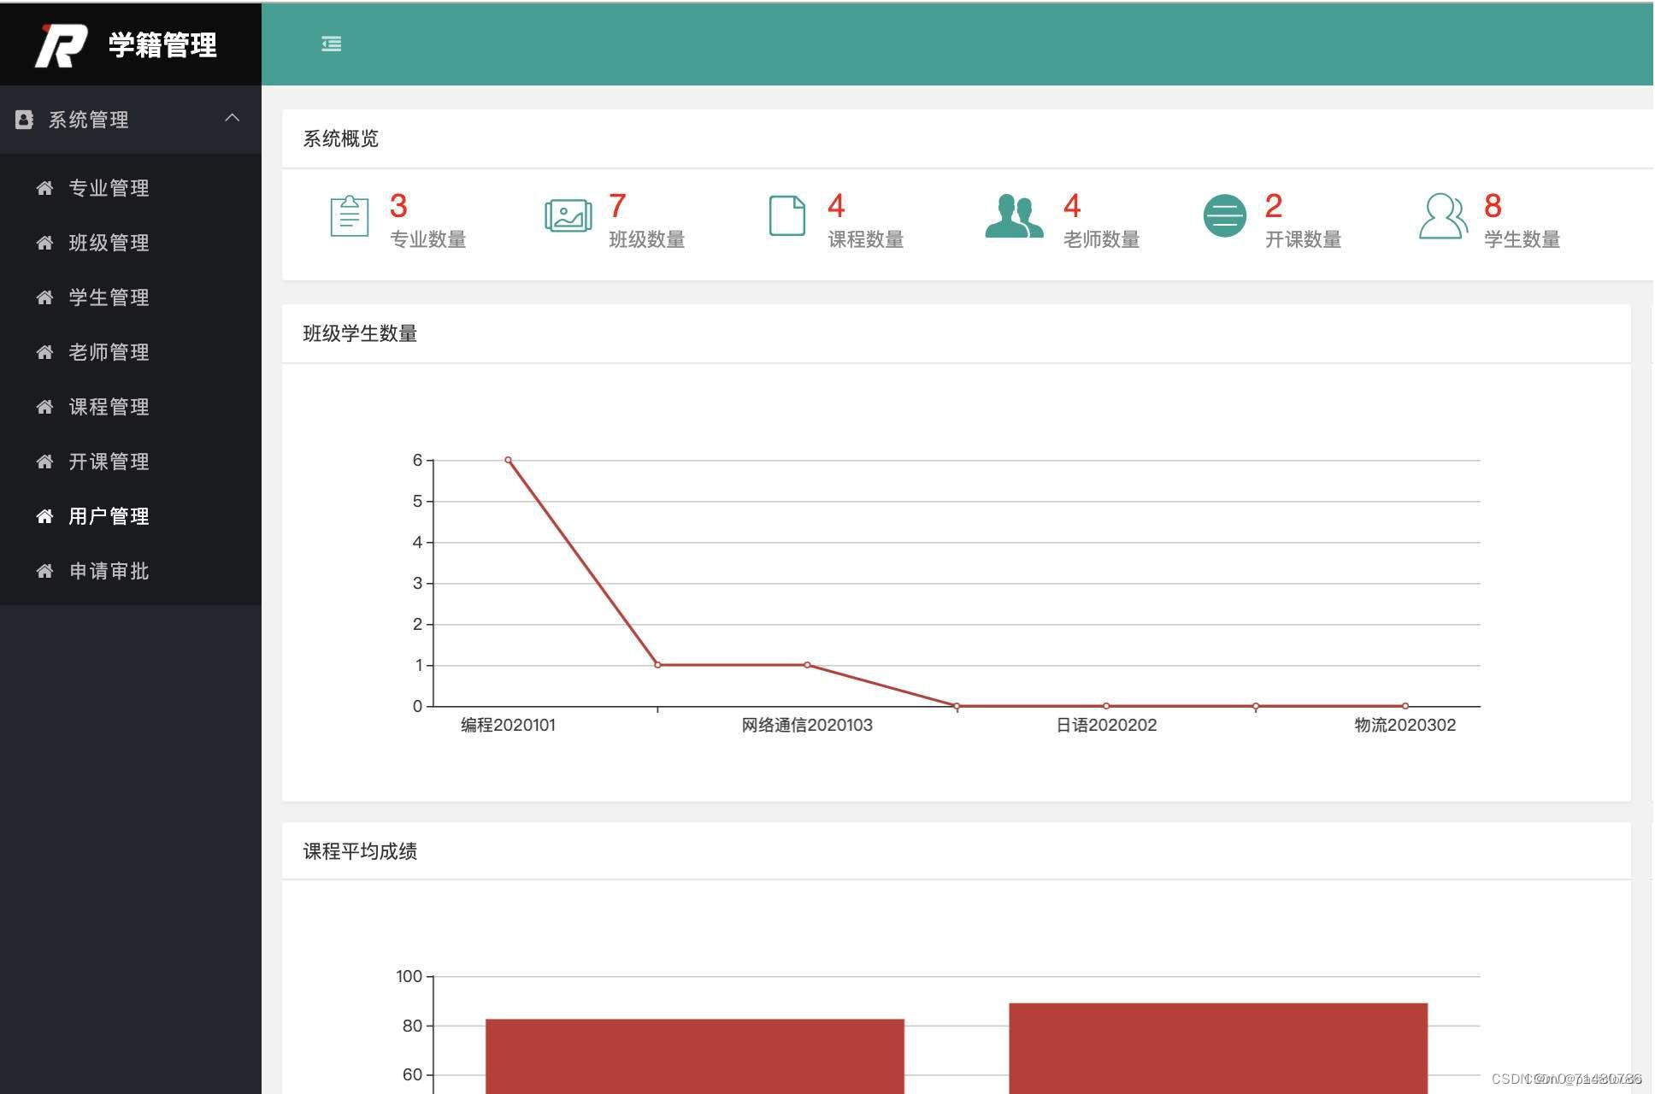Viewport: 1655px width, 1094px height.
Task: Collapse the 系统管理 menu chevron
Action: [232, 118]
